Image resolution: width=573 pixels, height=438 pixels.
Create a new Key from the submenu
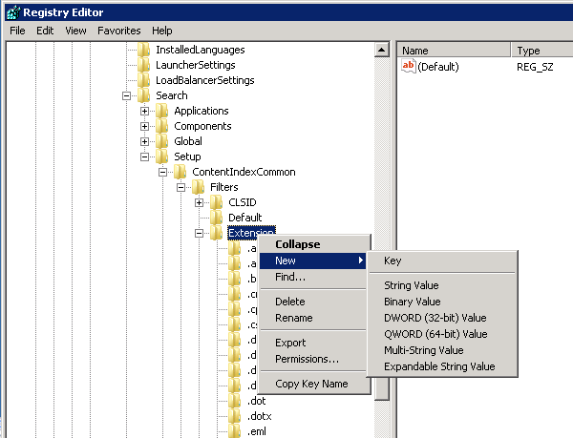click(442, 261)
